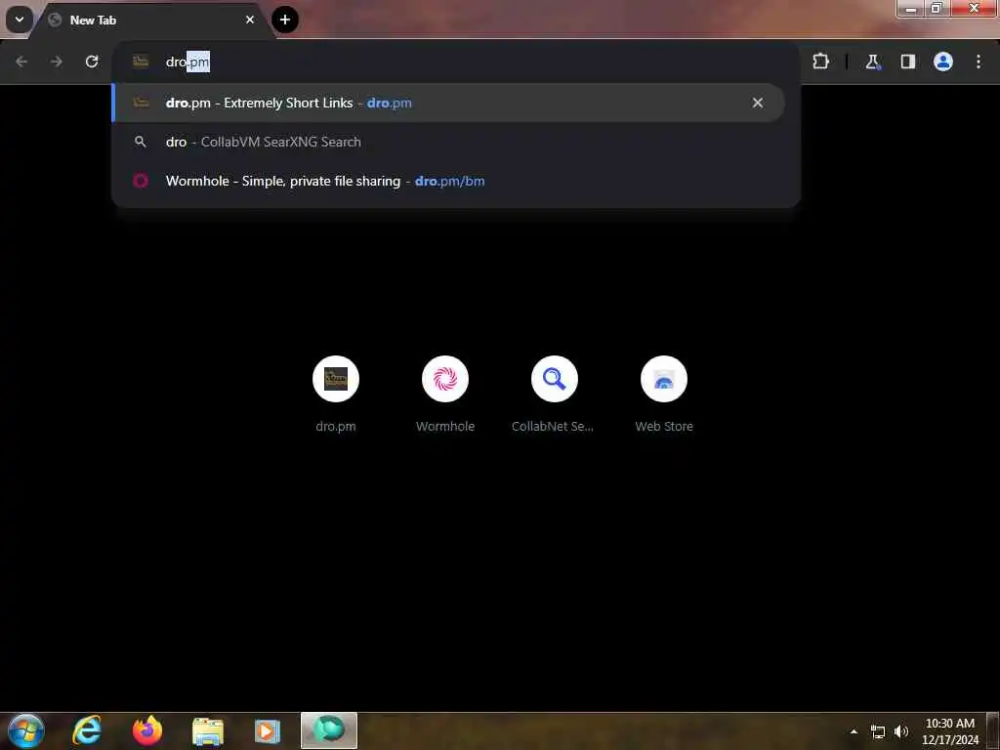
Task: Open the Extensions puzzle icon
Action: coord(820,62)
